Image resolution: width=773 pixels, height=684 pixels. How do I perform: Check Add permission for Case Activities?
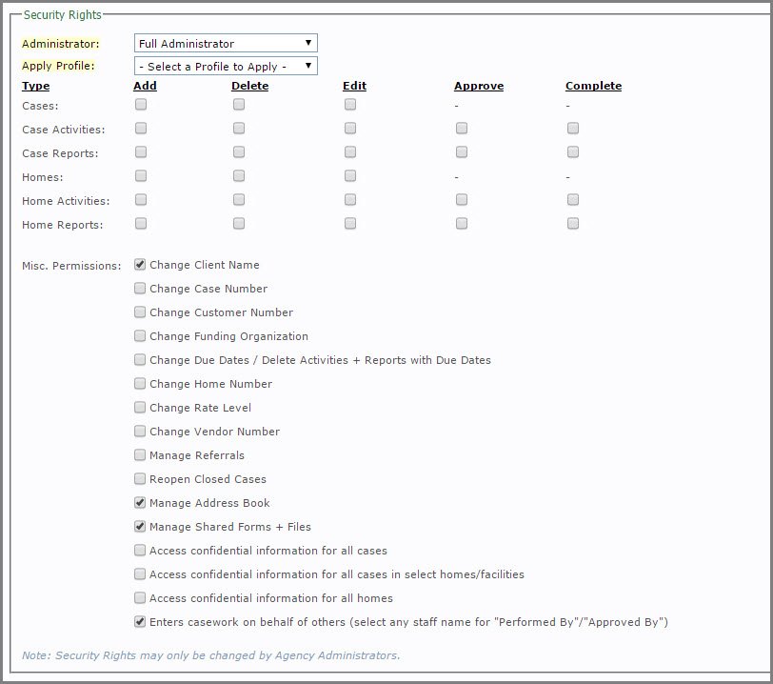(141, 129)
